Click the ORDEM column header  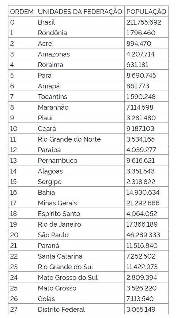(x=22, y=11)
